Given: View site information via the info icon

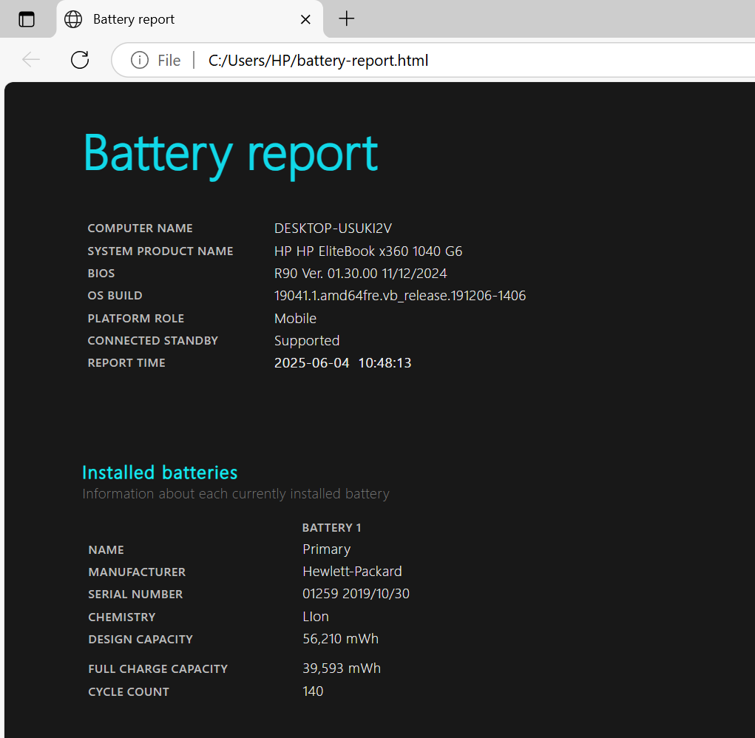Looking at the screenshot, I should pos(139,60).
